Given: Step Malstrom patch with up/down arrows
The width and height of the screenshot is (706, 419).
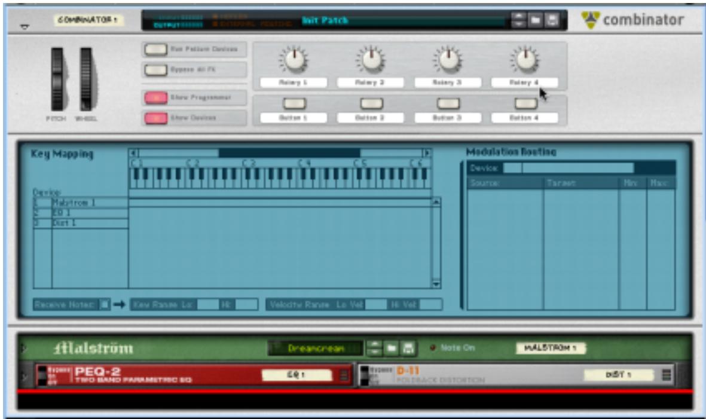Looking at the screenshot, I should click(x=374, y=348).
